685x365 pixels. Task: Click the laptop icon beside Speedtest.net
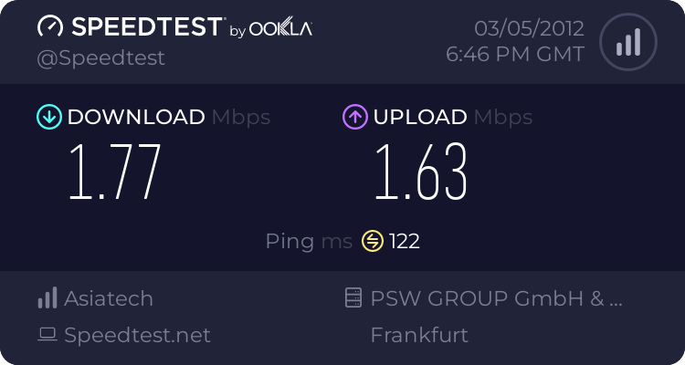pyautogui.click(x=47, y=335)
